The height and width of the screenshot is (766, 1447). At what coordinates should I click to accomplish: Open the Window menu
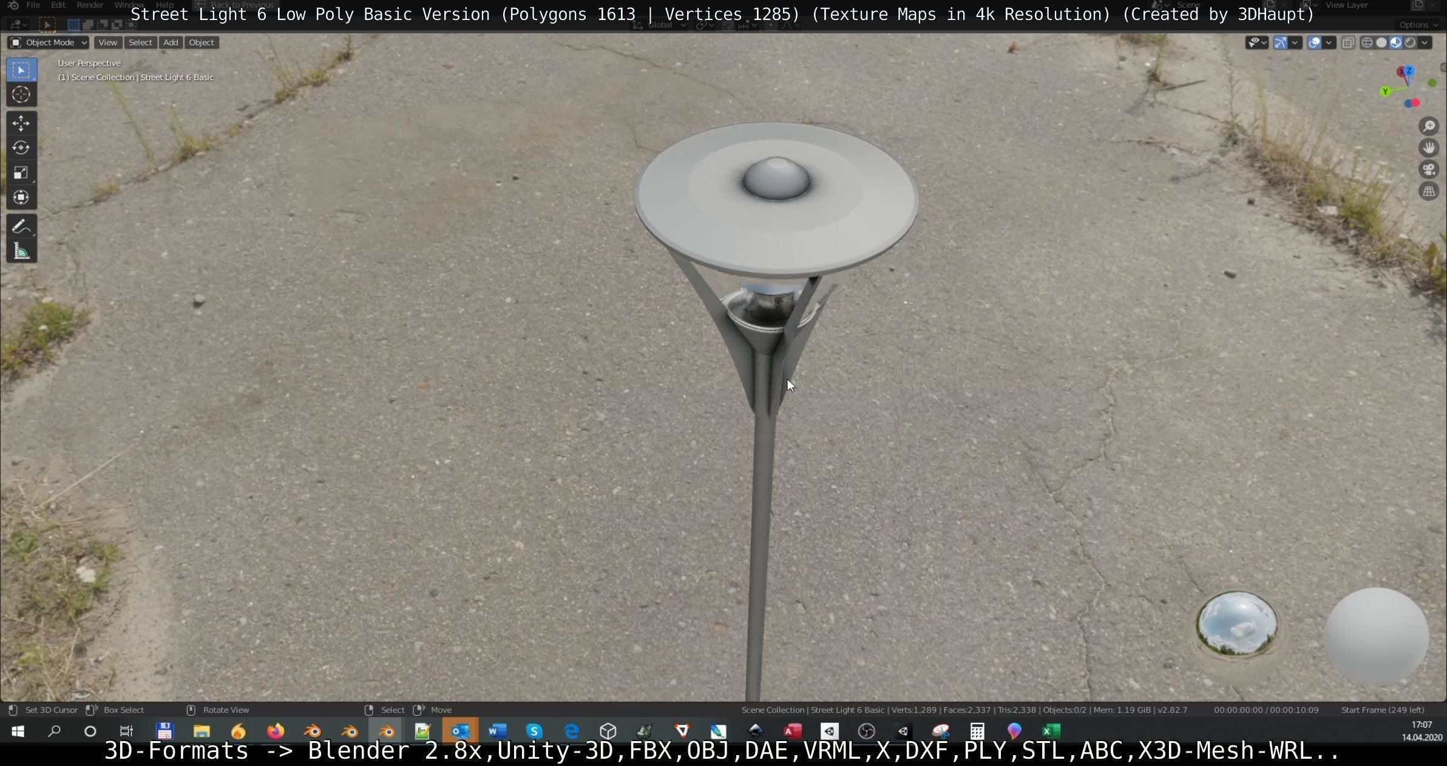tap(129, 5)
